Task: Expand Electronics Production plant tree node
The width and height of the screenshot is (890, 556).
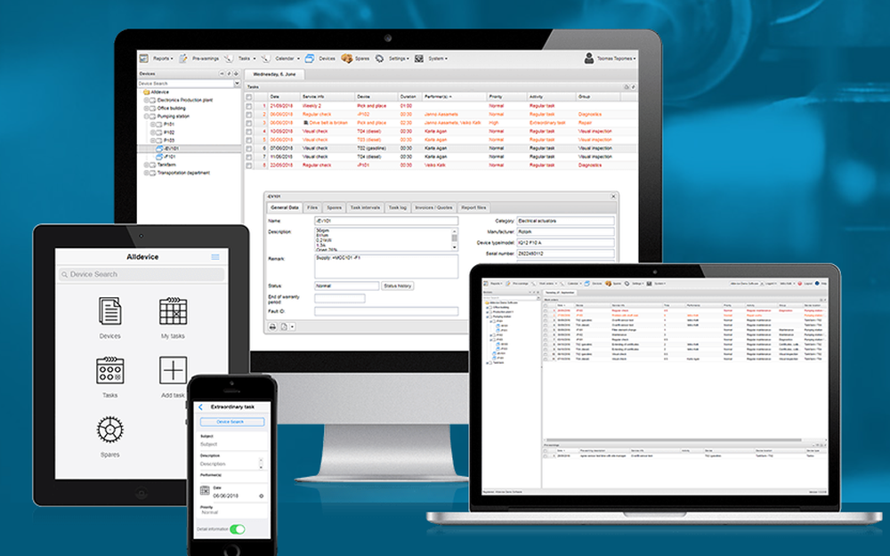Action: (146, 100)
